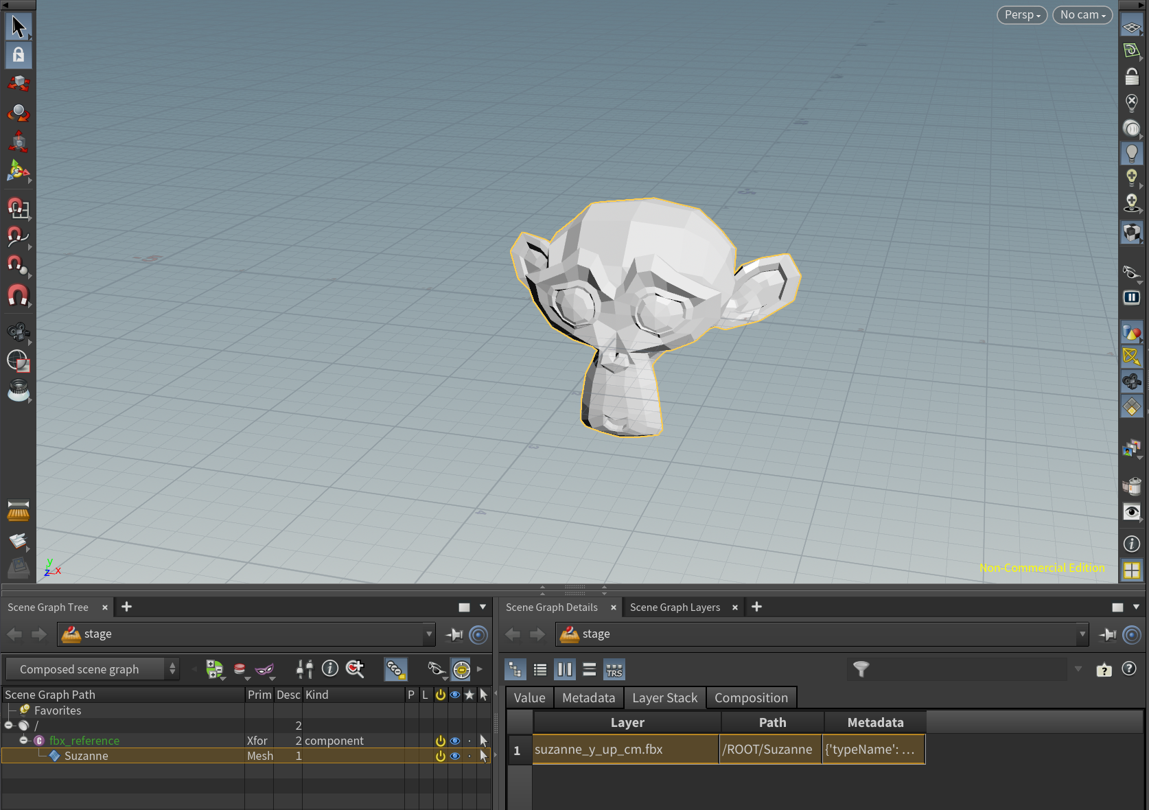1149x810 pixels.
Task: Toggle the activation power icon for Suzanne
Action: pos(441,756)
